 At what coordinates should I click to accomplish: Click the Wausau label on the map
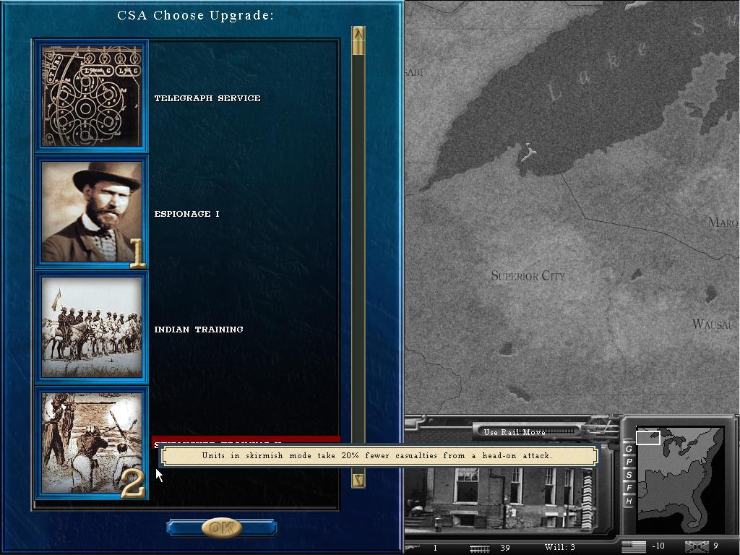(713, 324)
